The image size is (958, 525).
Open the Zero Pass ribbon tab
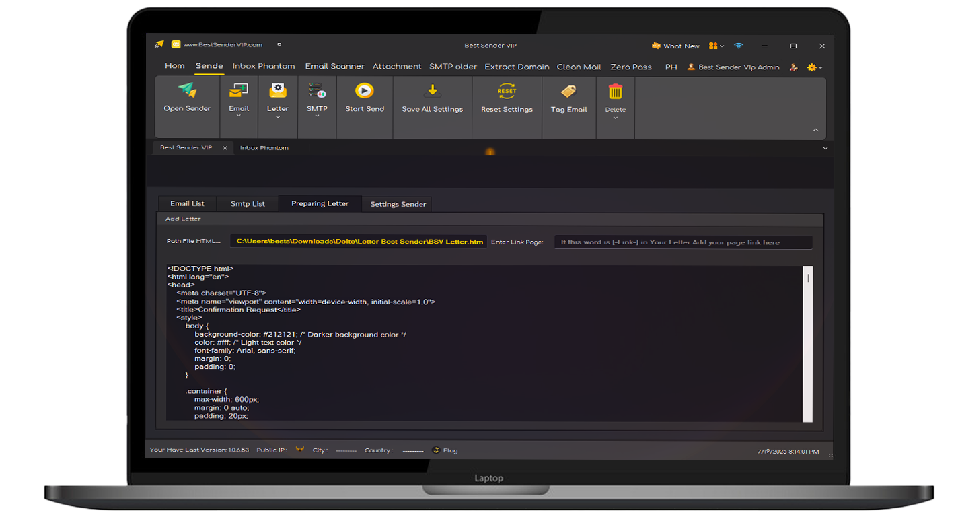pyautogui.click(x=631, y=67)
